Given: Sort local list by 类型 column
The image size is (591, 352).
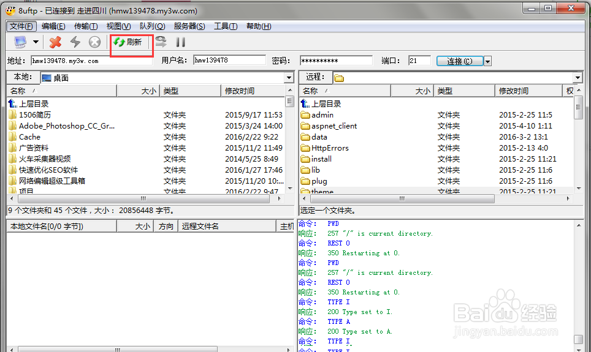Looking at the screenshot, I should click(x=190, y=91).
